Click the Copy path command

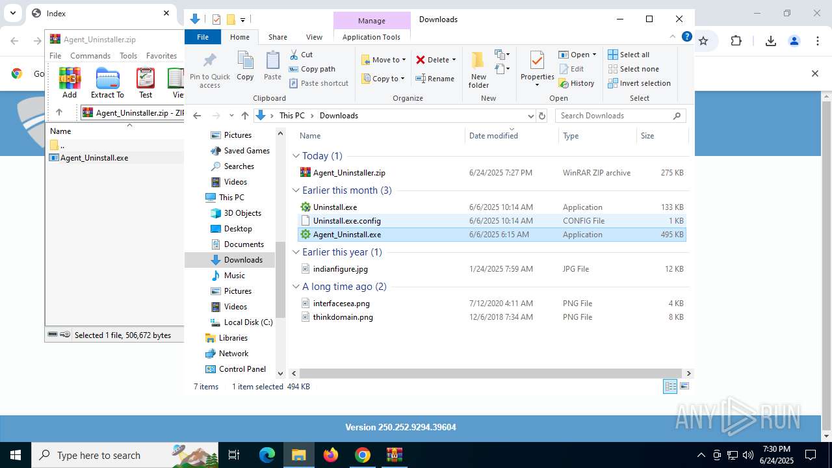[x=312, y=69]
